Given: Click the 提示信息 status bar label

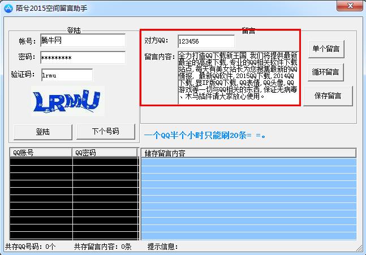Looking at the screenshot, I should 163,247.
